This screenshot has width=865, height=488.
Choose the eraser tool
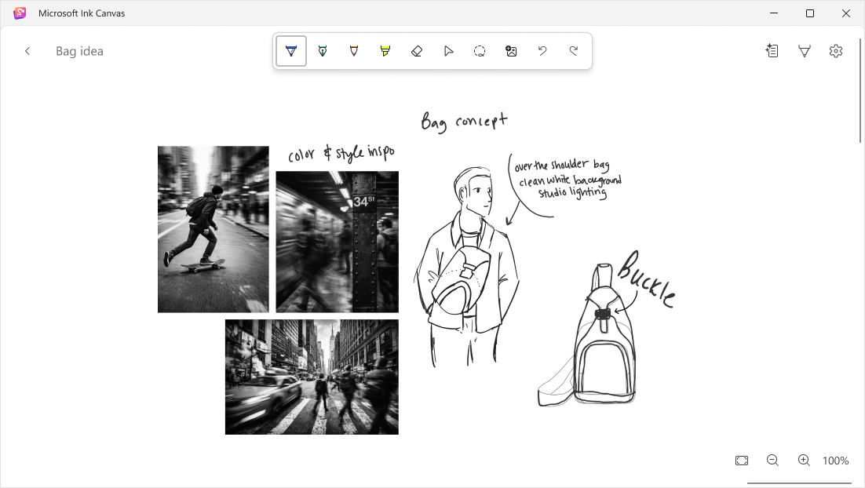(417, 51)
